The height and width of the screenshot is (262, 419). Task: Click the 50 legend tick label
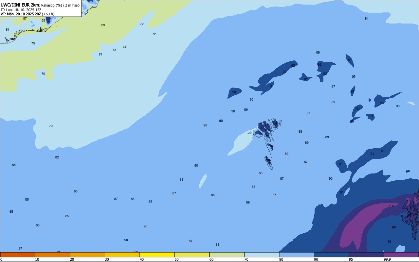[x=176, y=259]
